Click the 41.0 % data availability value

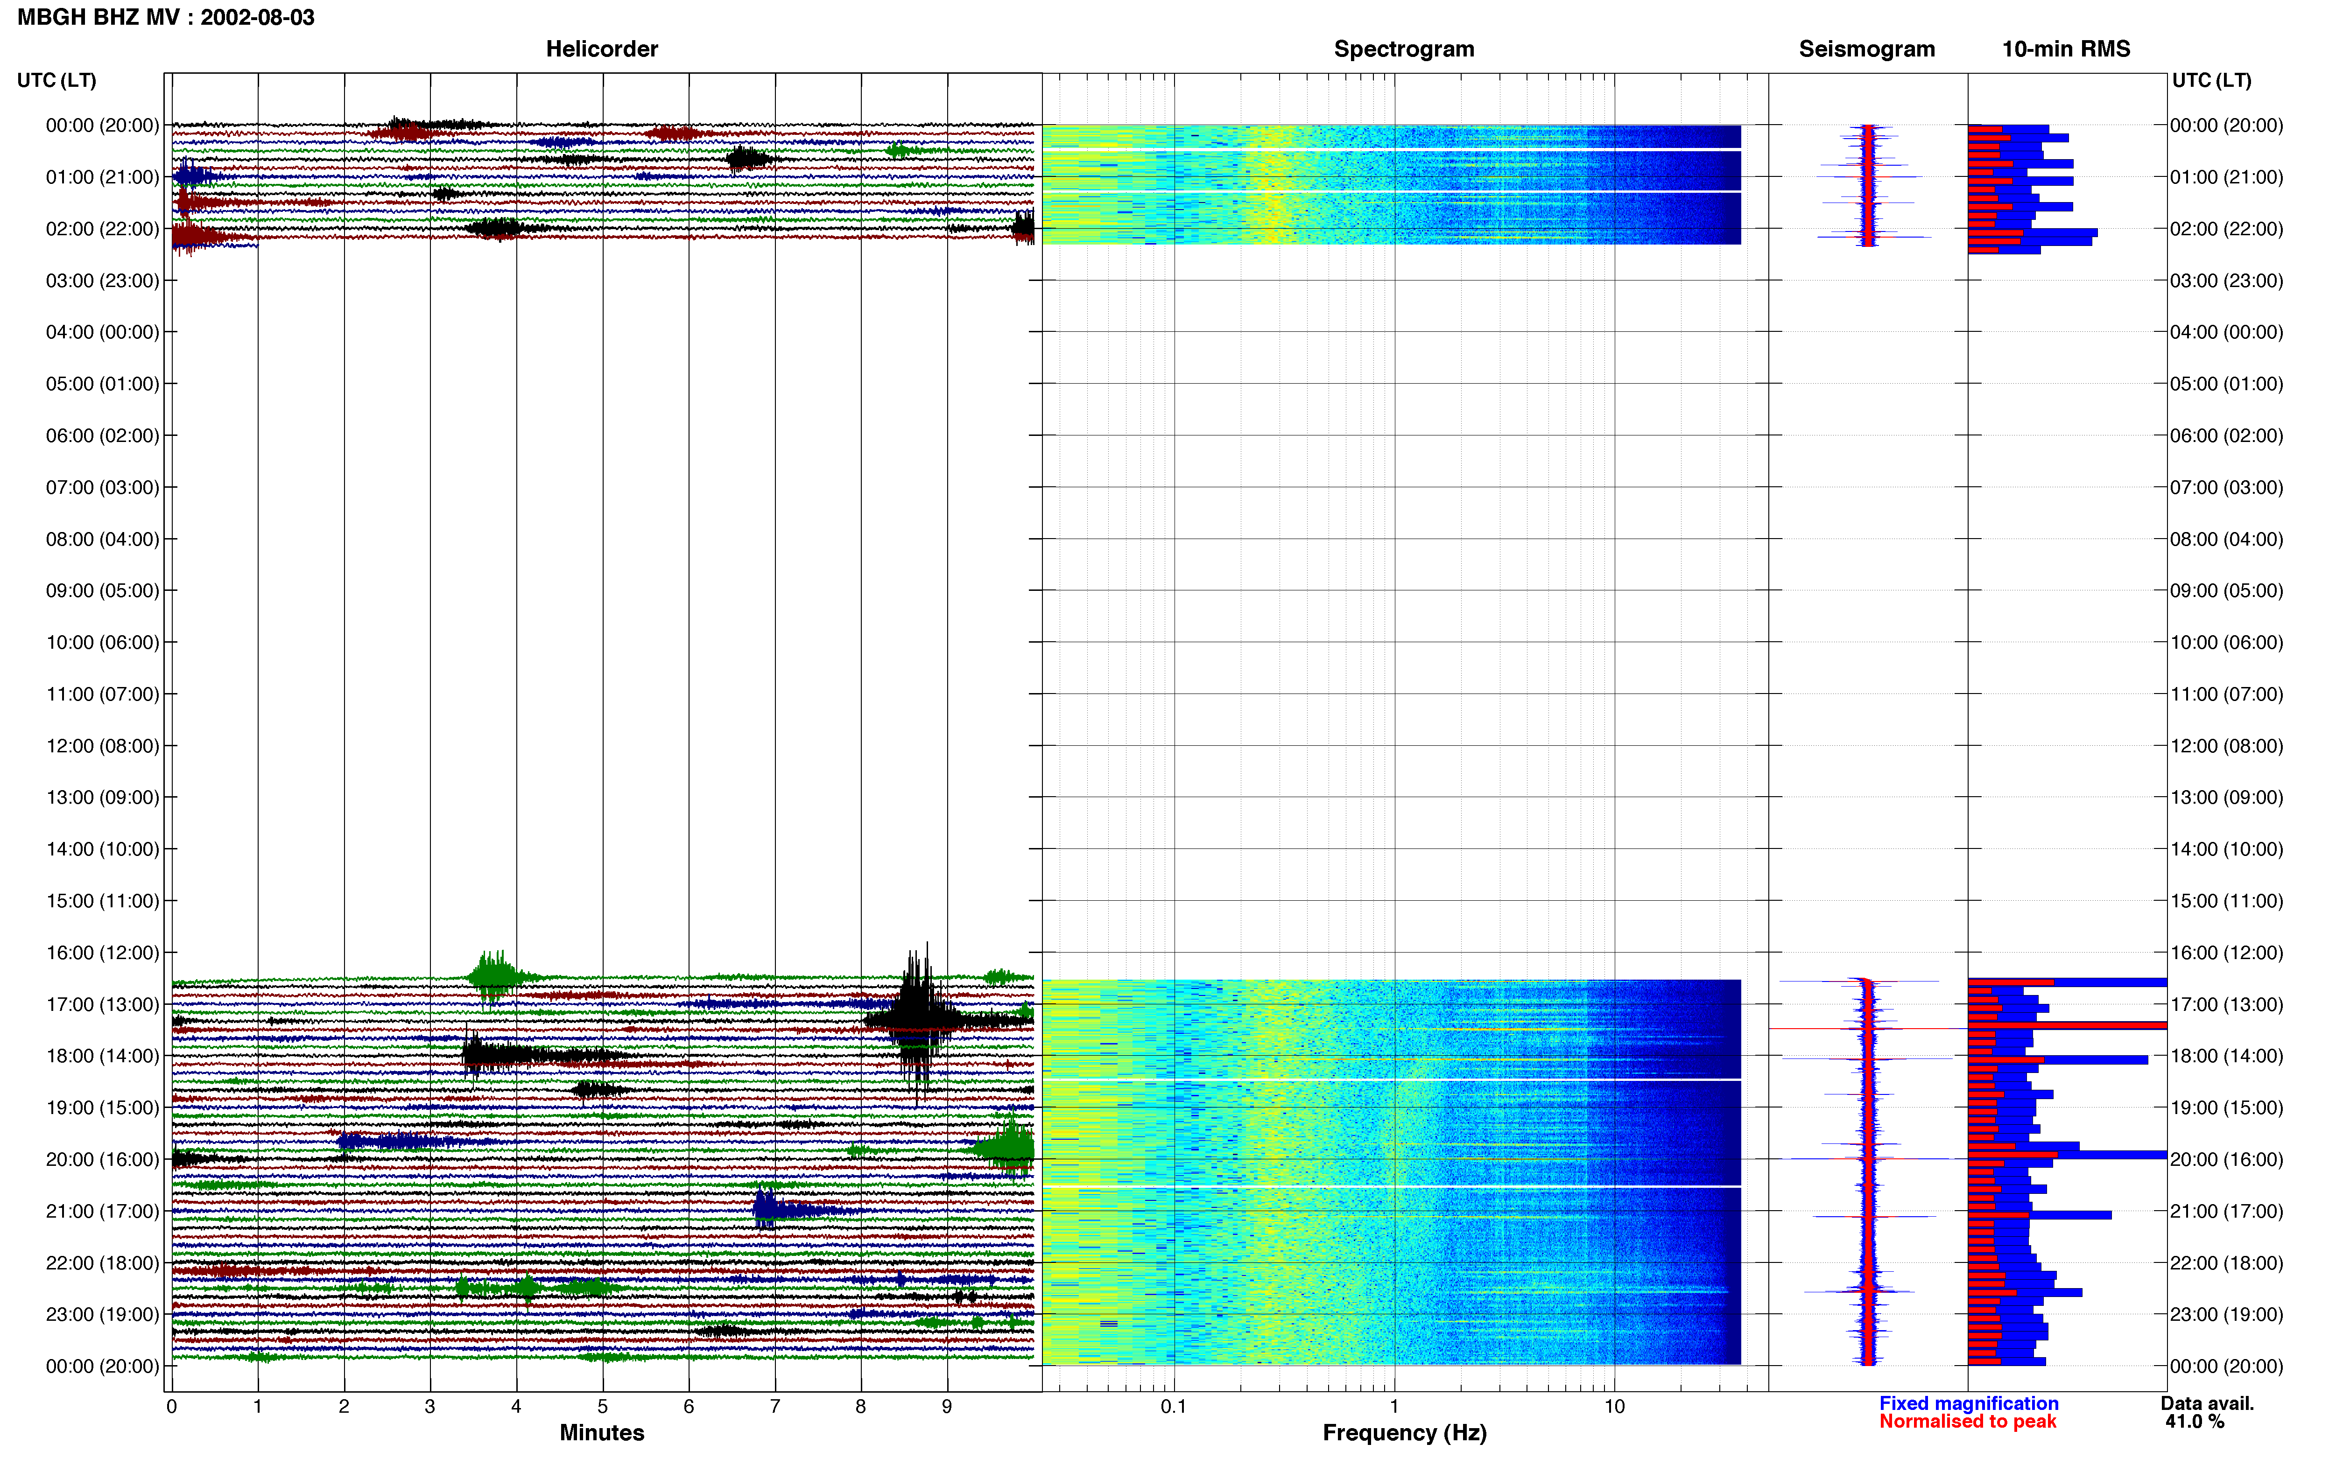tap(2195, 1422)
